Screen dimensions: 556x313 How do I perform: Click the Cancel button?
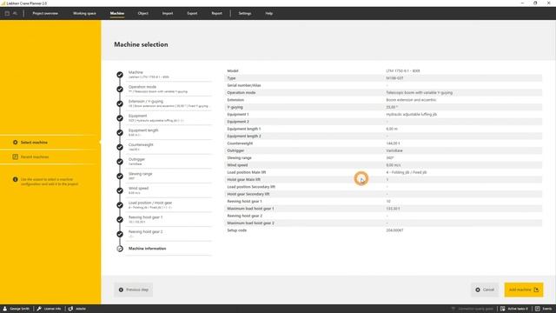(485, 290)
